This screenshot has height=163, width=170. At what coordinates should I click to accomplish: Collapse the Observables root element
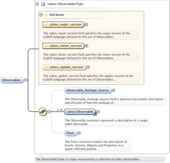pyautogui.click(x=26, y=80)
